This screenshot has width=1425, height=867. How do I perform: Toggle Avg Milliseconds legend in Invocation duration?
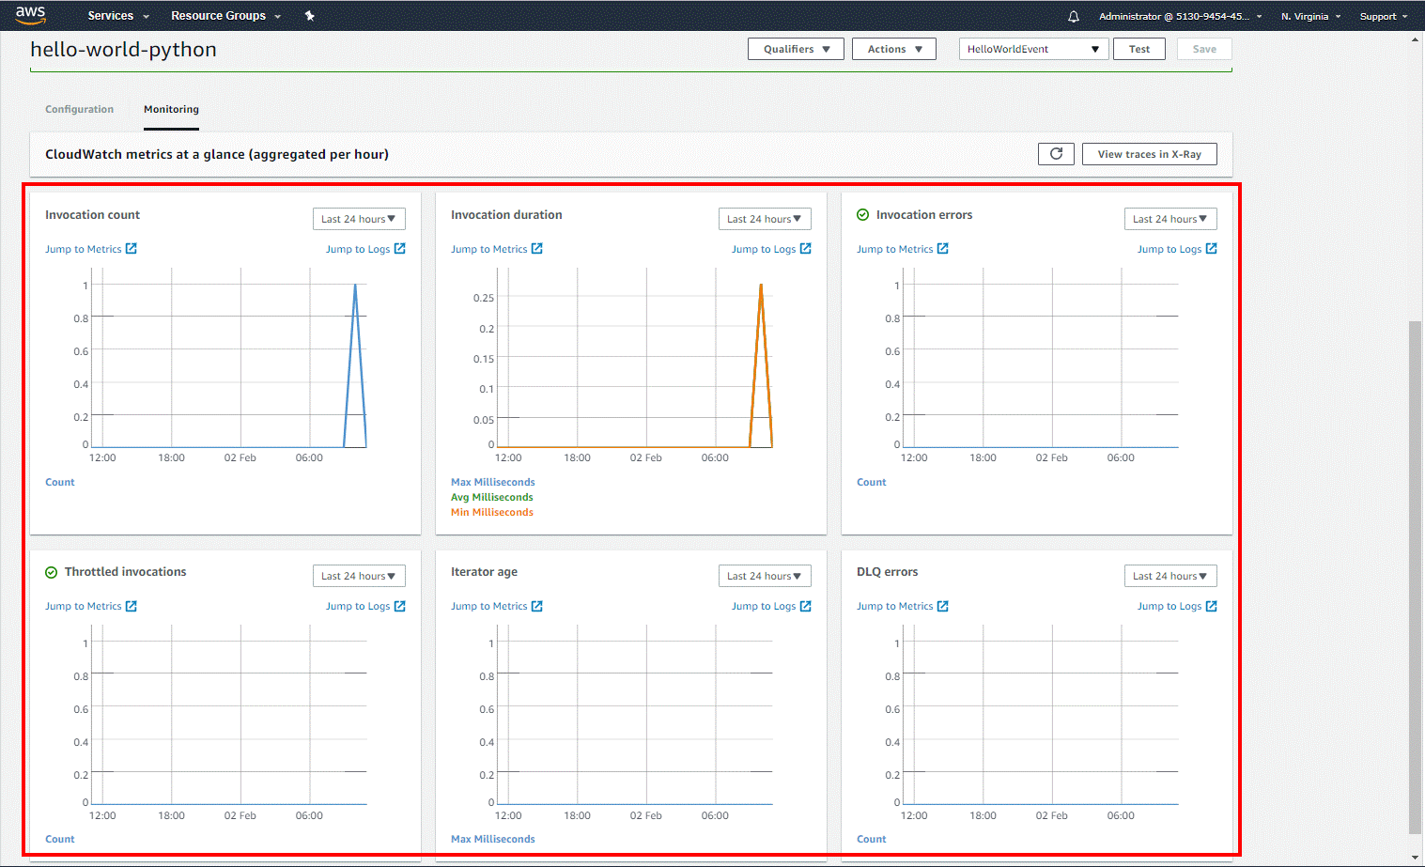point(492,497)
